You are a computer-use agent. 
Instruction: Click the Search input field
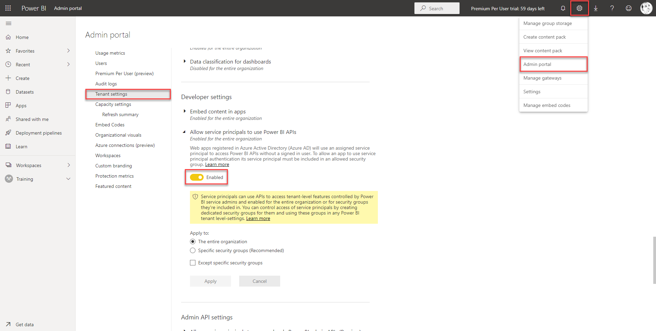point(437,8)
